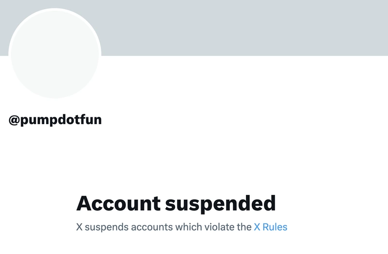
Task: Click the word 'Rules' in the blue link
Action: pos(275,227)
